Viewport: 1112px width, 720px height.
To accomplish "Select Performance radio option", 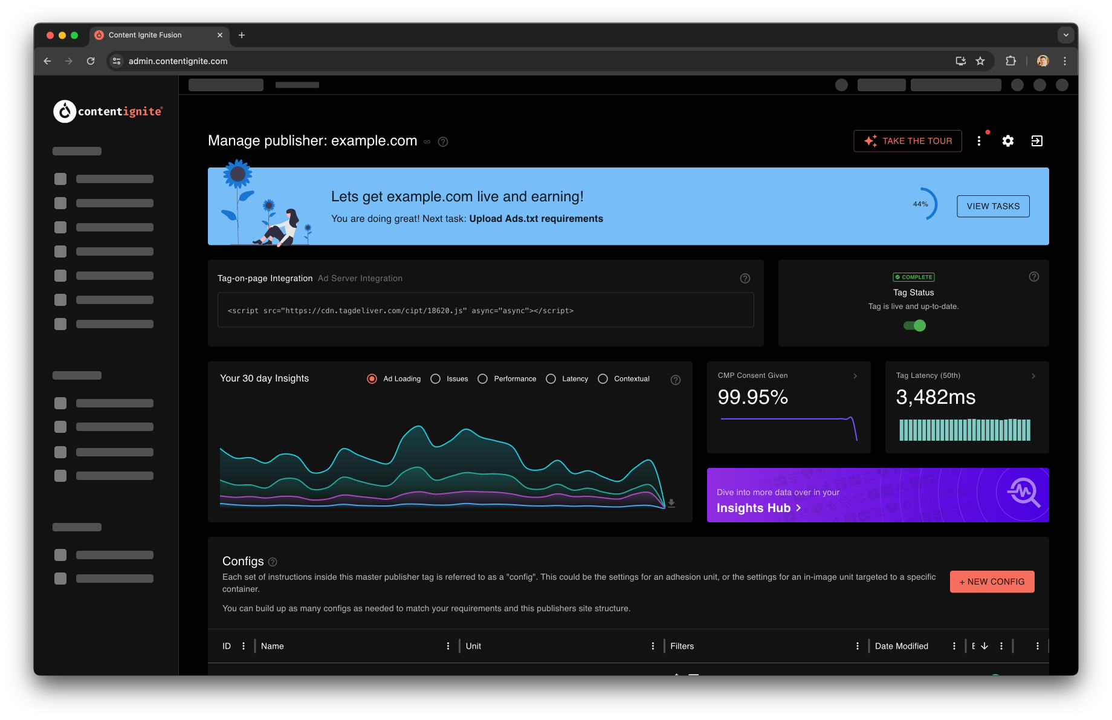I will 482,379.
